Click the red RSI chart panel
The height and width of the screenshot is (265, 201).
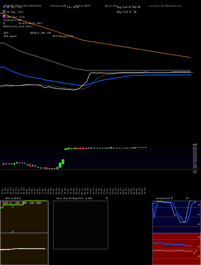(176, 249)
